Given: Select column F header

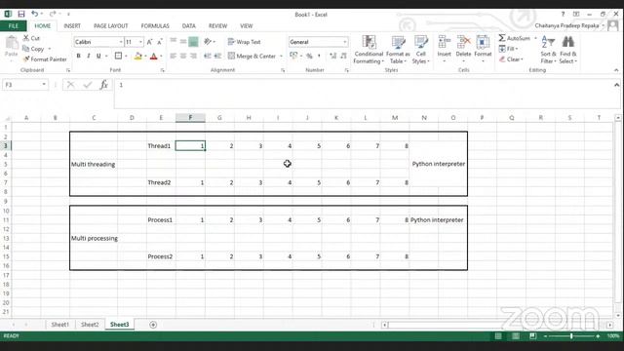Looking at the screenshot, I should 190,118.
